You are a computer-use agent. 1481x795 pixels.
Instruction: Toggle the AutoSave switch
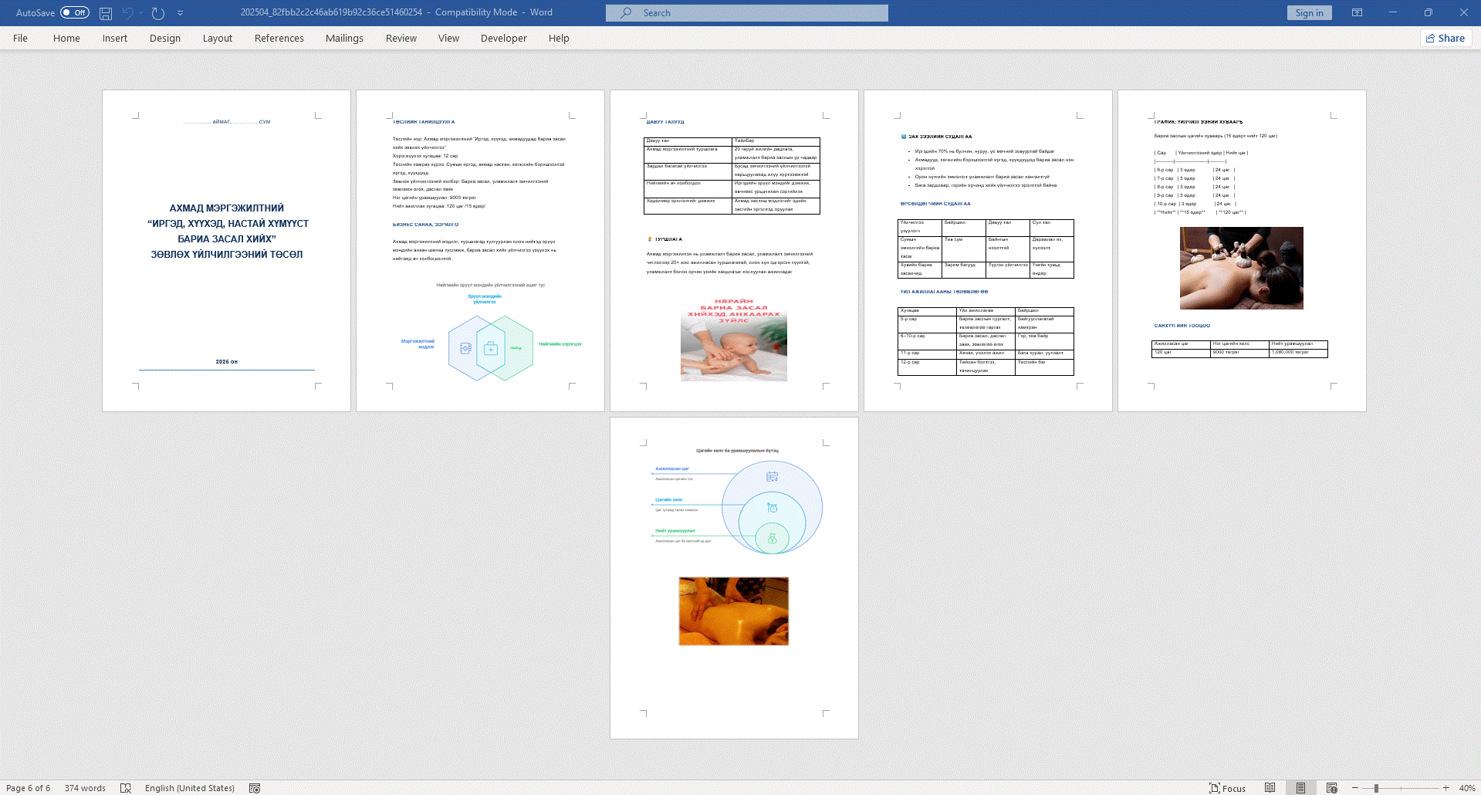75,12
